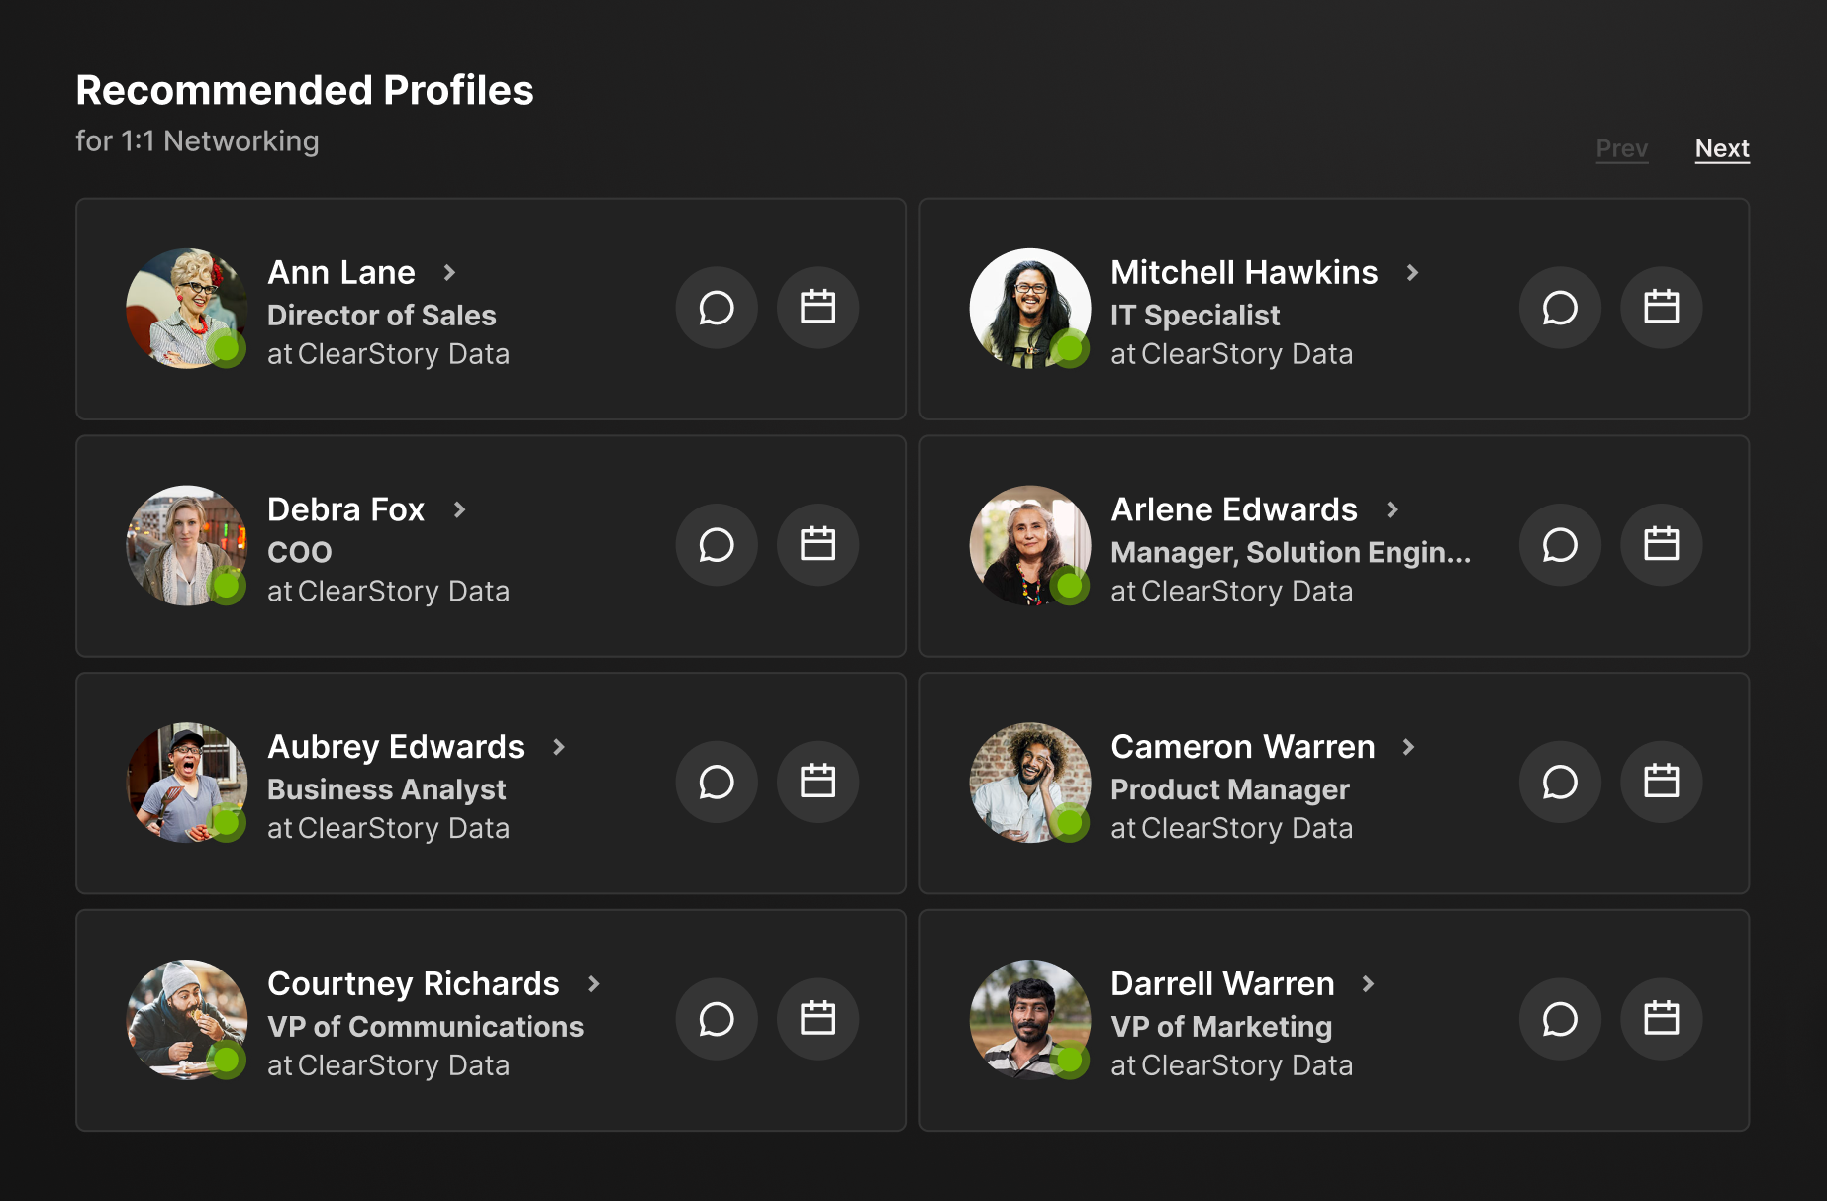Message Mitchell Hawkins via chat icon
This screenshot has width=1827, height=1201.
tap(1560, 308)
